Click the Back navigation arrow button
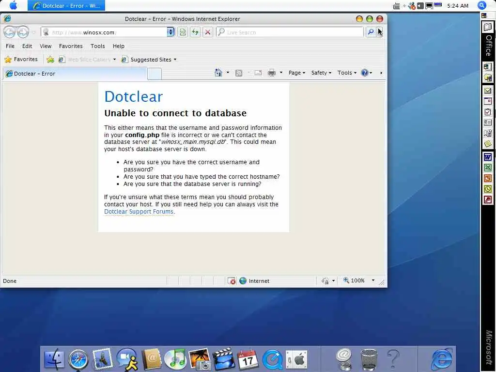The height and width of the screenshot is (372, 496). (x=9, y=32)
